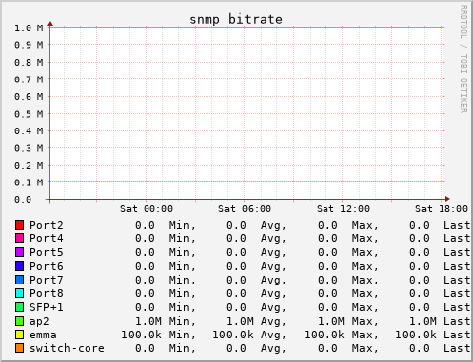
Task: Click the yellow emma legend swatch
Action: click(19, 335)
